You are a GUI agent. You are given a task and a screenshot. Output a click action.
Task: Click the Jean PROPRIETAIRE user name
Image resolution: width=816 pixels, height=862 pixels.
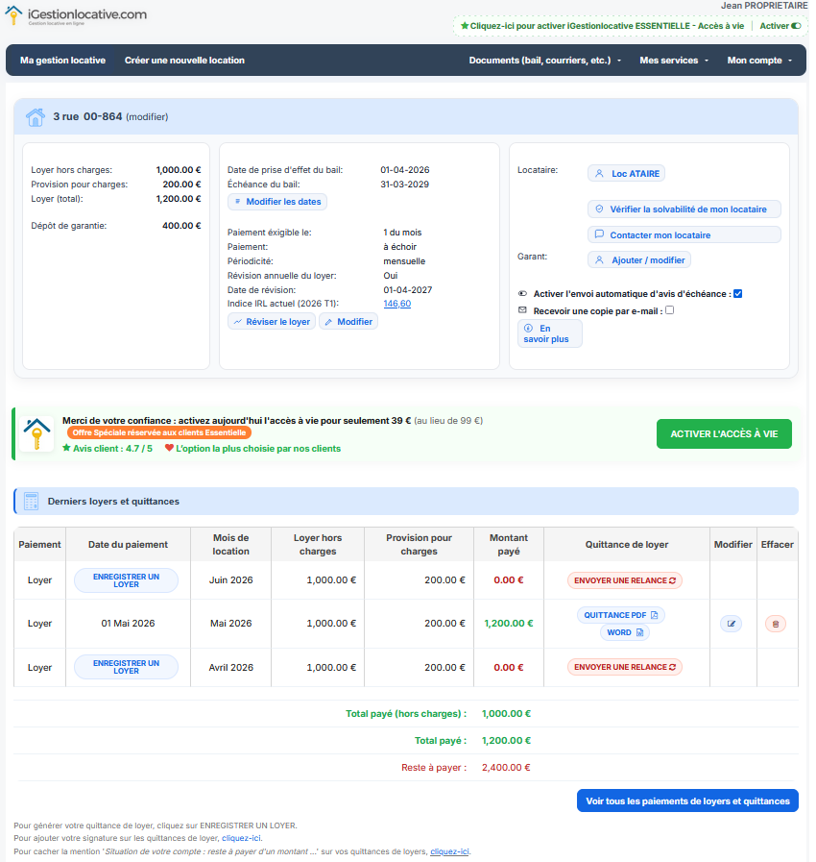pos(764,6)
